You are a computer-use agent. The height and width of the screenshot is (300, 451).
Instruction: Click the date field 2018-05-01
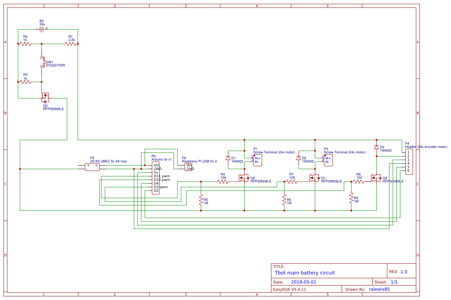click(303, 282)
